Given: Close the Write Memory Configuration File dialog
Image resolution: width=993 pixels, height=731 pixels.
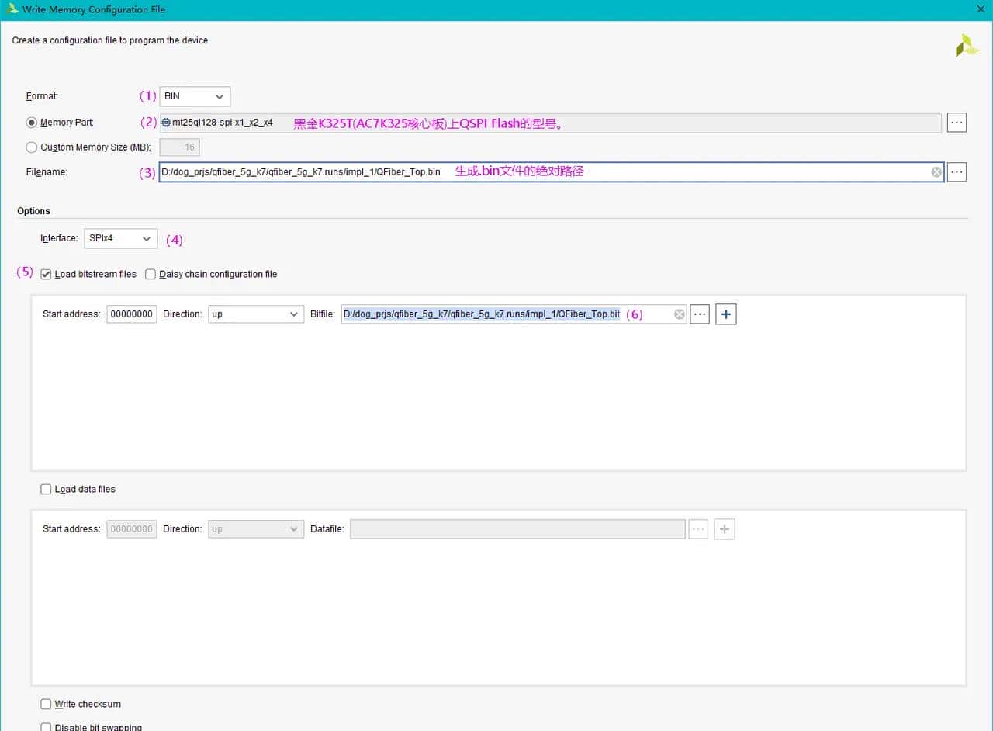Looking at the screenshot, I should point(981,9).
